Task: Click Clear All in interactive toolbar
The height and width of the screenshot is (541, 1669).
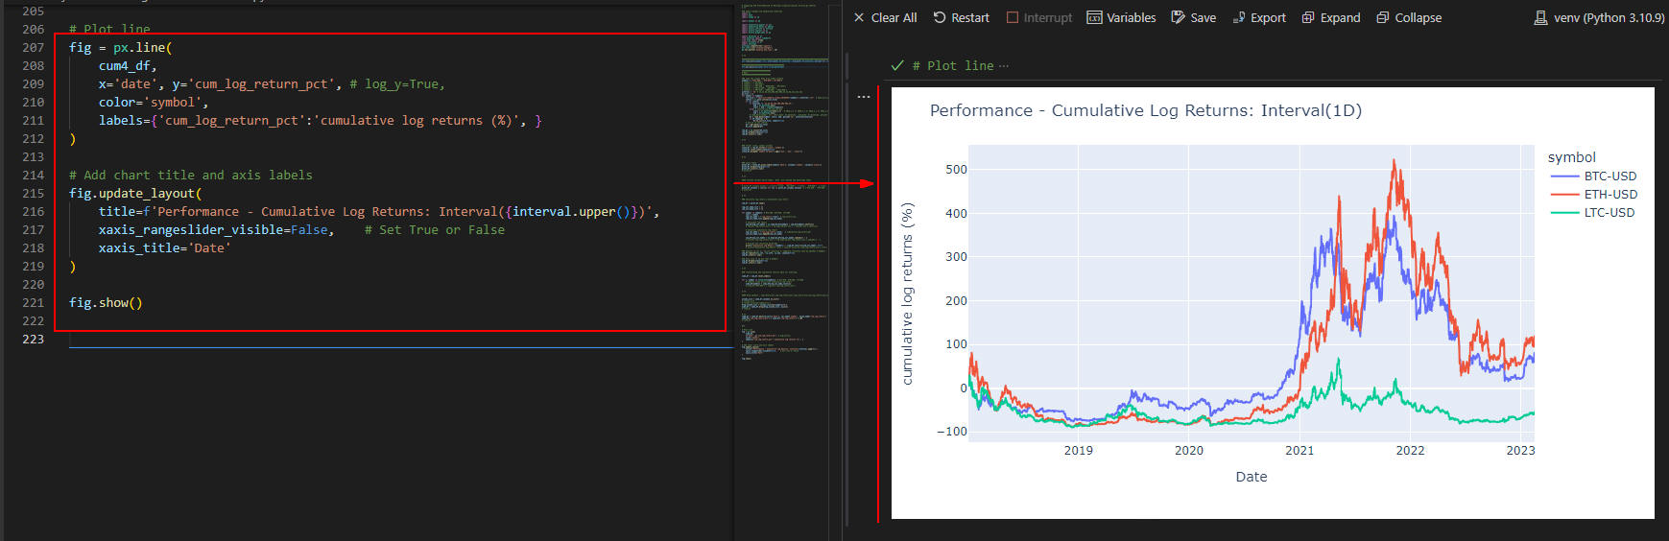Action: (885, 17)
